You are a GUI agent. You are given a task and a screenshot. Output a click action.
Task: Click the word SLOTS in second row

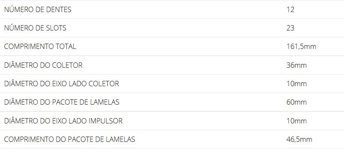click(x=56, y=28)
